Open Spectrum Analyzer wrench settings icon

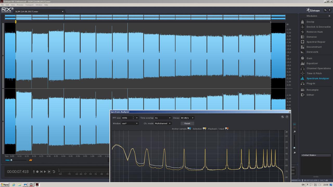tap(283, 117)
